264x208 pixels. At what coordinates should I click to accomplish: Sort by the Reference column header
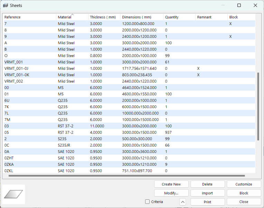(12, 17)
